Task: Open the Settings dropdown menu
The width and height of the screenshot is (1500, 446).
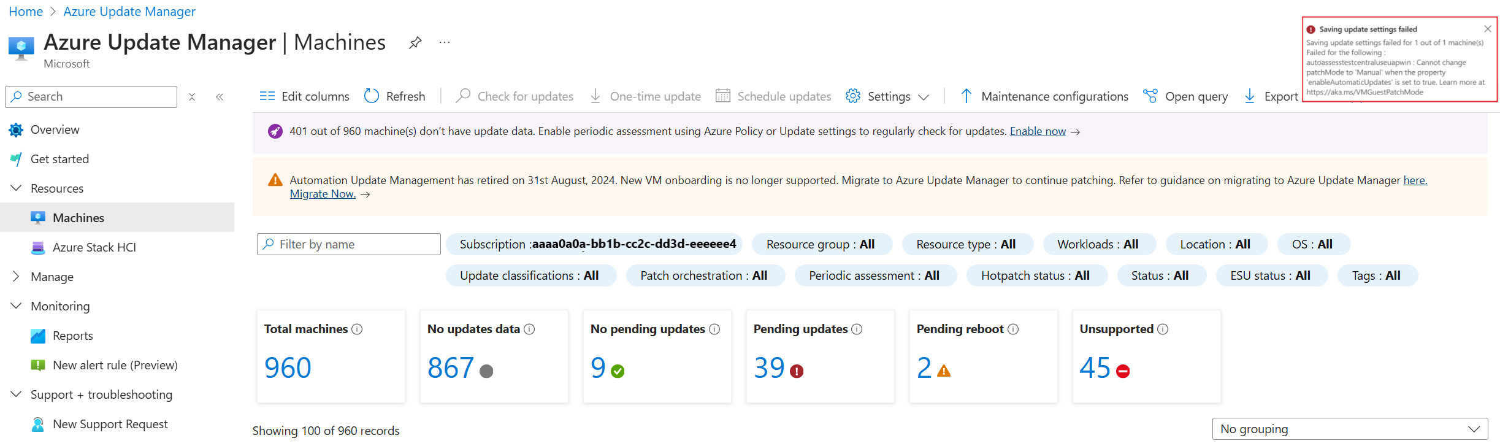Action: pyautogui.click(x=887, y=96)
